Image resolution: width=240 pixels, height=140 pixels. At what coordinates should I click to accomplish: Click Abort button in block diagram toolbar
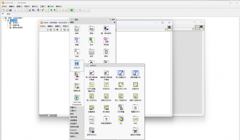click(54, 30)
